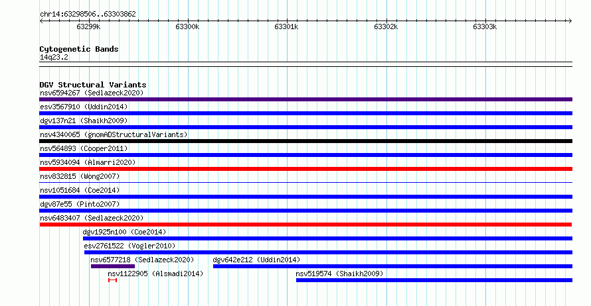Click the dgv87e55 (Pinto2007) label

coord(80,204)
